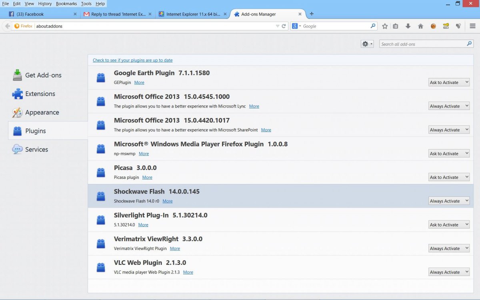Open the gear tools dropdown for add-ons
480x300 pixels.
pos(367,44)
